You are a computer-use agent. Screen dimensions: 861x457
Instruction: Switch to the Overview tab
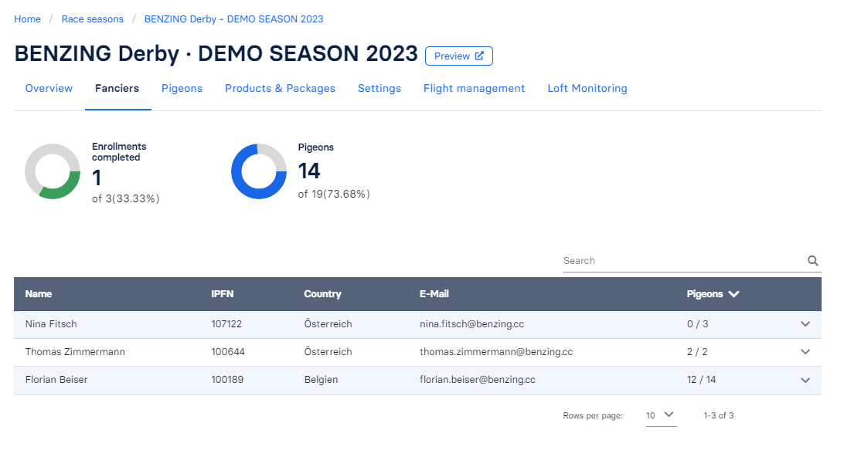tap(49, 88)
